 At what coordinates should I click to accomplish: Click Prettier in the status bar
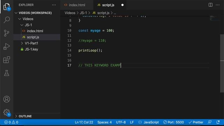click(x=196, y=122)
